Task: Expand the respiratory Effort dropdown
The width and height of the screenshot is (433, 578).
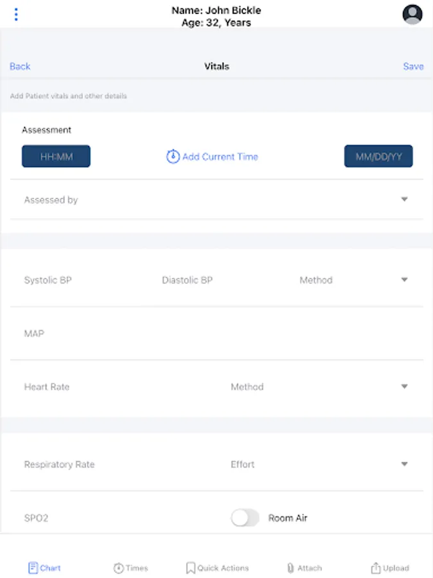Action: [x=404, y=464]
